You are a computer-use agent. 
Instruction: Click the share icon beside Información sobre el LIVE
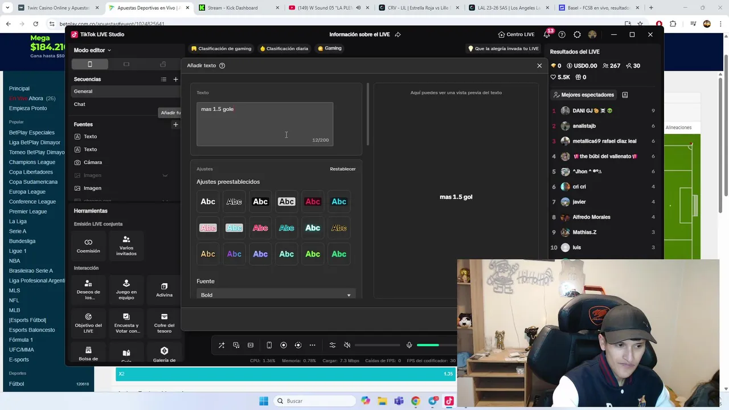click(398, 34)
